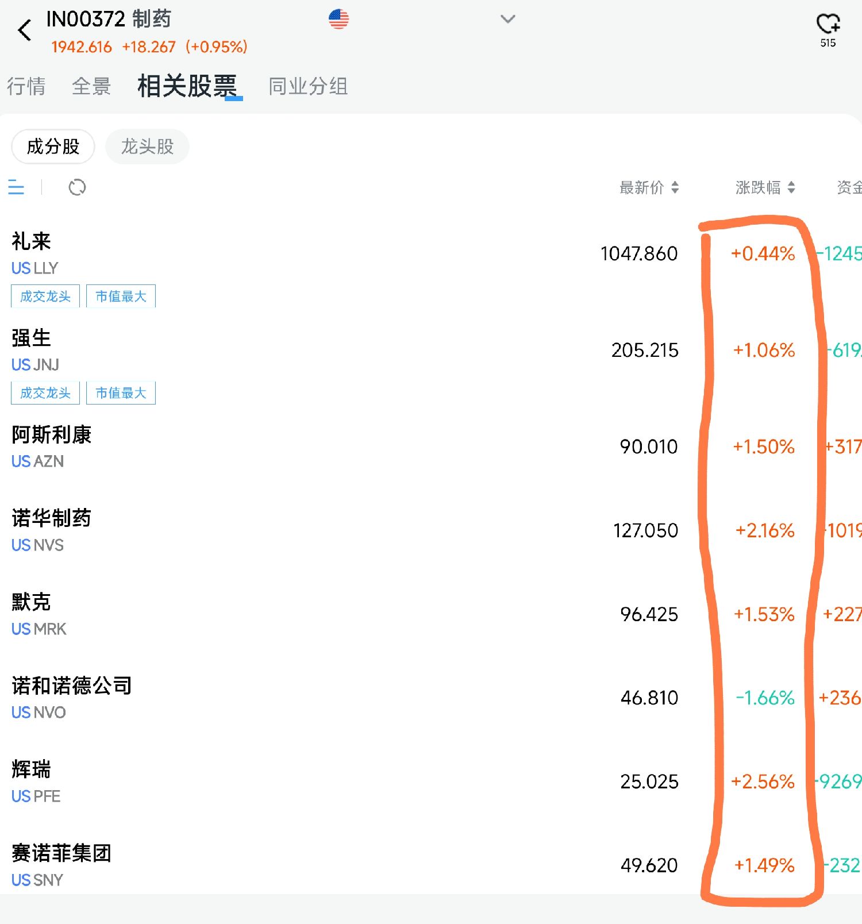862x924 pixels.
Task: Tap the +1.53% change of 默克
Action: pyautogui.click(x=764, y=614)
